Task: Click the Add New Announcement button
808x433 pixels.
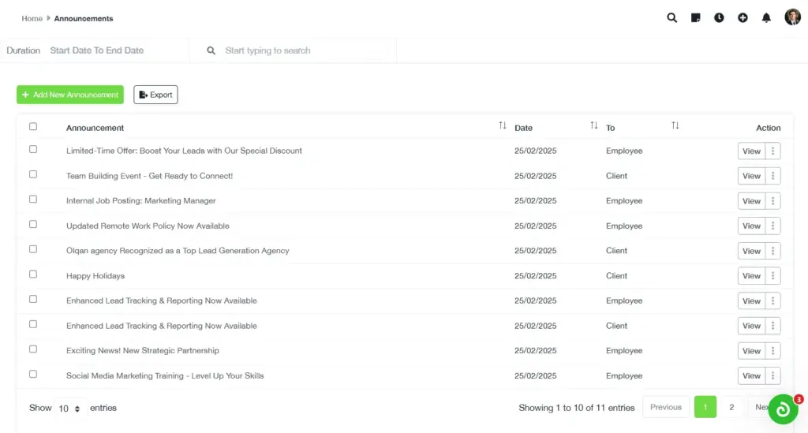Action: (x=70, y=95)
